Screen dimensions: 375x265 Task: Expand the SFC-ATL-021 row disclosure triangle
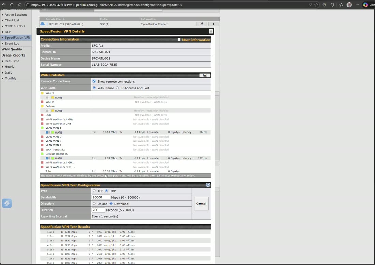(47, 24)
